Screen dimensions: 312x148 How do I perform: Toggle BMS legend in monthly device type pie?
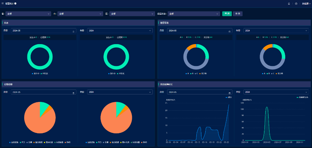[68, 142]
